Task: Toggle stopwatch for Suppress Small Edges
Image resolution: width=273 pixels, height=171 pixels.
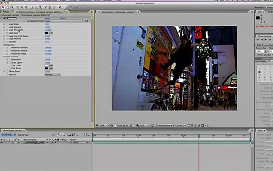Action: click(7, 36)
